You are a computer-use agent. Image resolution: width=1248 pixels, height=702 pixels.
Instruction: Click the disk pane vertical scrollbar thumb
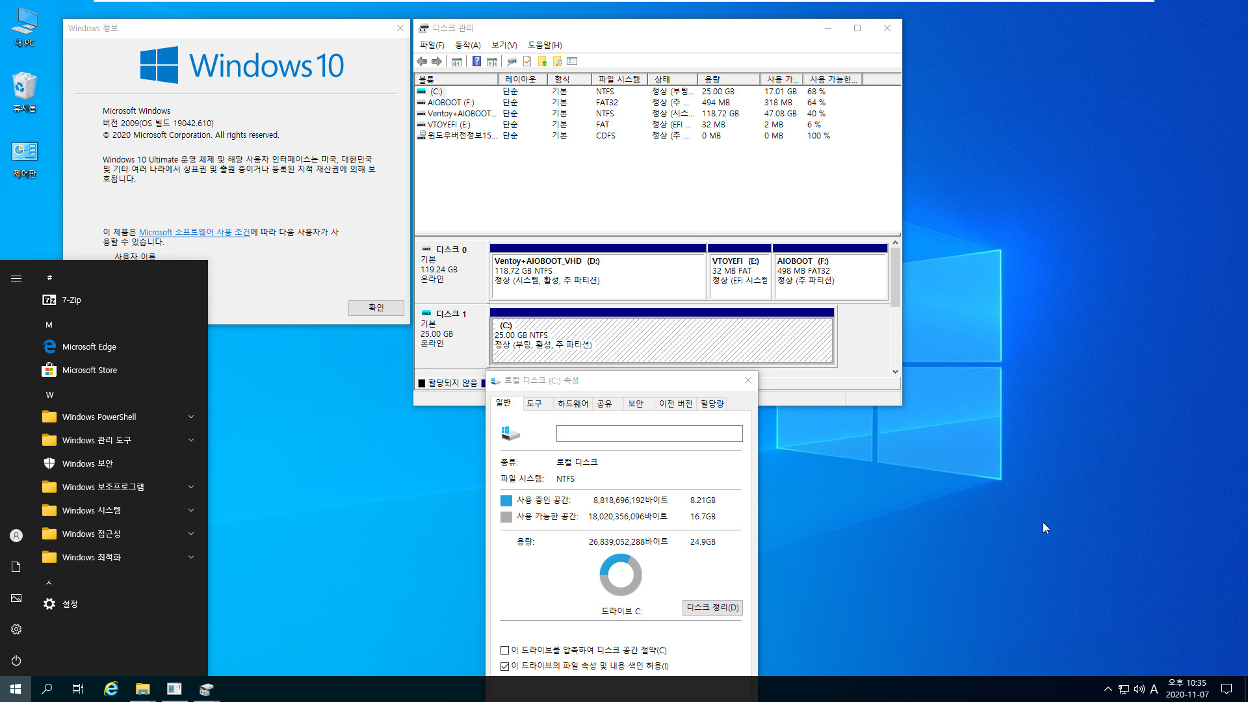895,277
